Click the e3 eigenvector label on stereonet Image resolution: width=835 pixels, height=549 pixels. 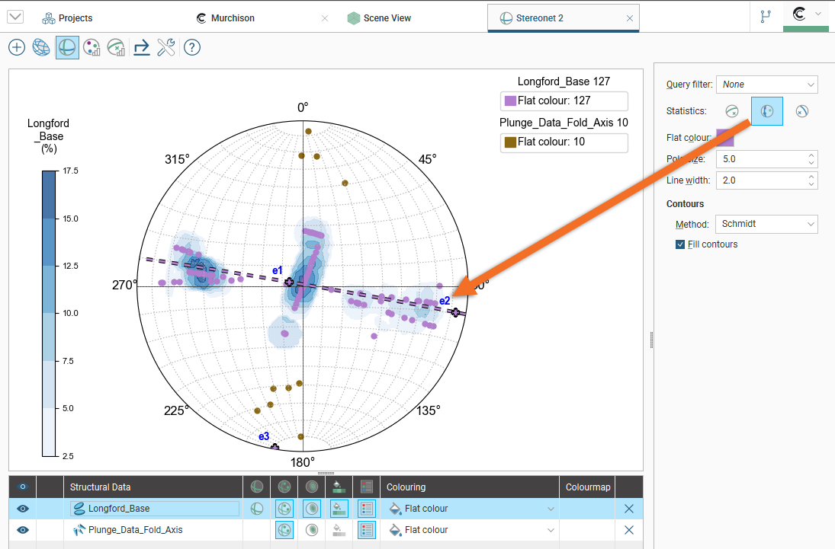coord(264,437)
